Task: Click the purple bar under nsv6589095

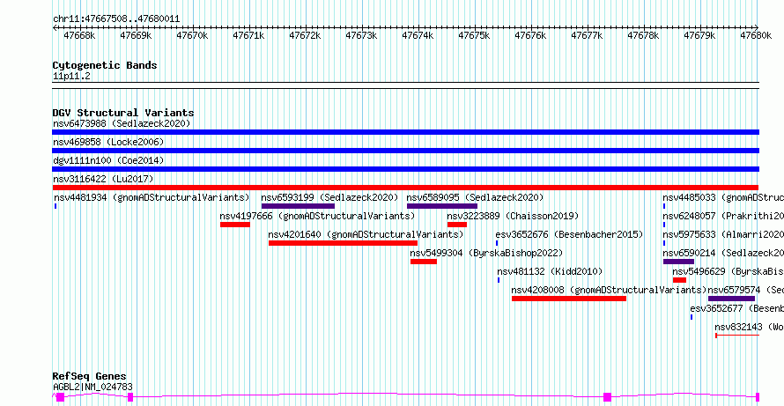Action: [x=442, y=206]
